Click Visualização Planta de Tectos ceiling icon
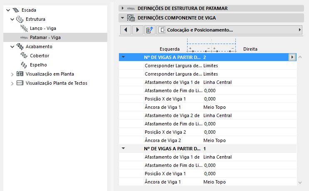Screen dimensions: 309x191 pos(20,83)
